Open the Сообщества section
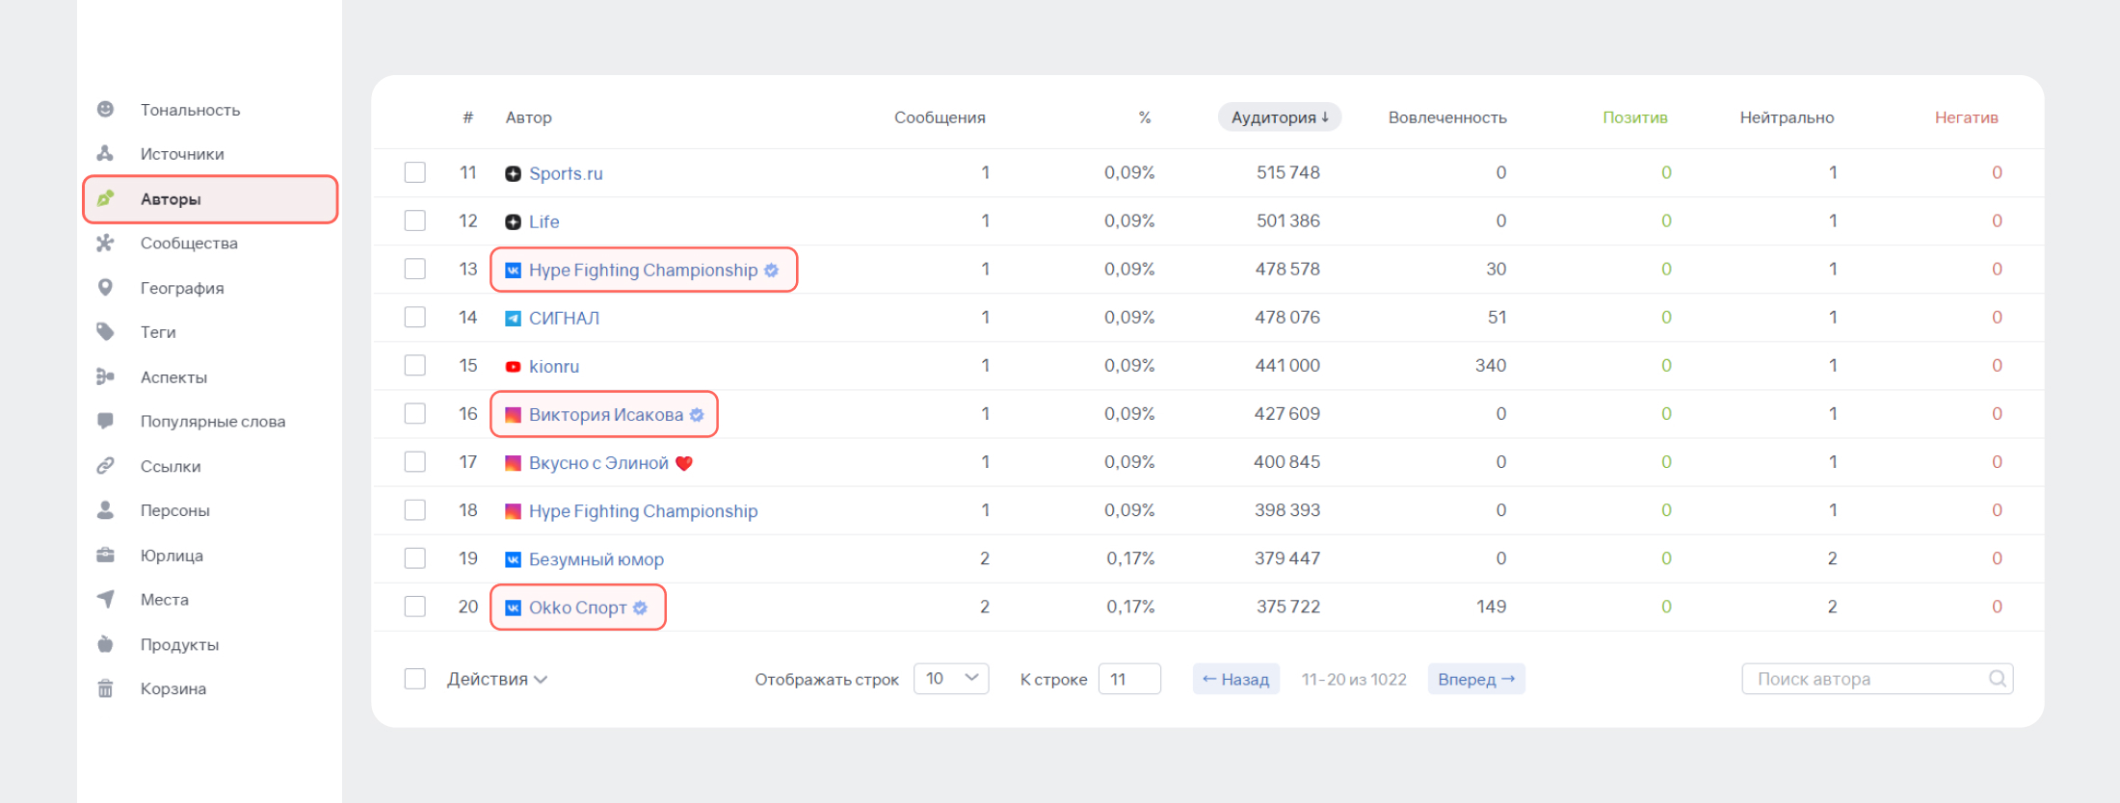2120x803 pixels. pyautogui.click(x=189, y=243)
